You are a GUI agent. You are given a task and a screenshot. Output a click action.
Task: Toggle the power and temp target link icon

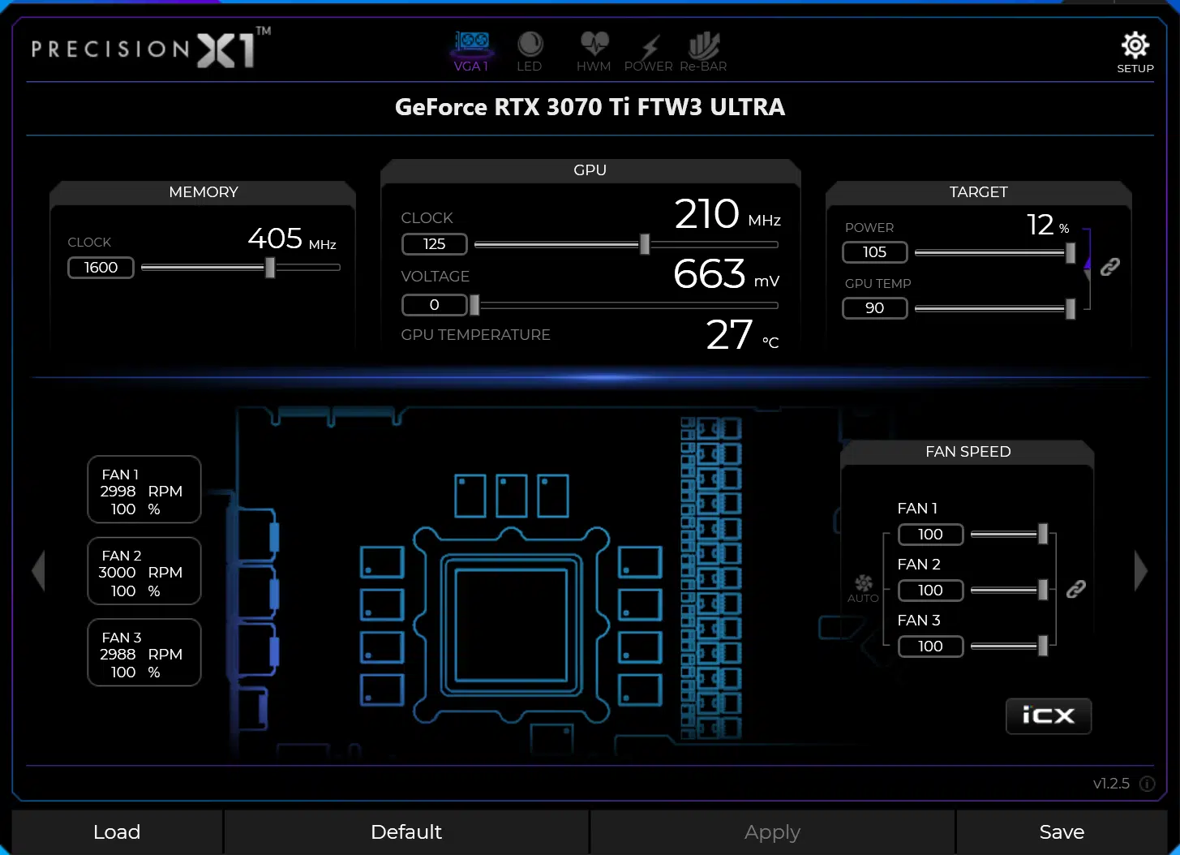point(1110,266)
